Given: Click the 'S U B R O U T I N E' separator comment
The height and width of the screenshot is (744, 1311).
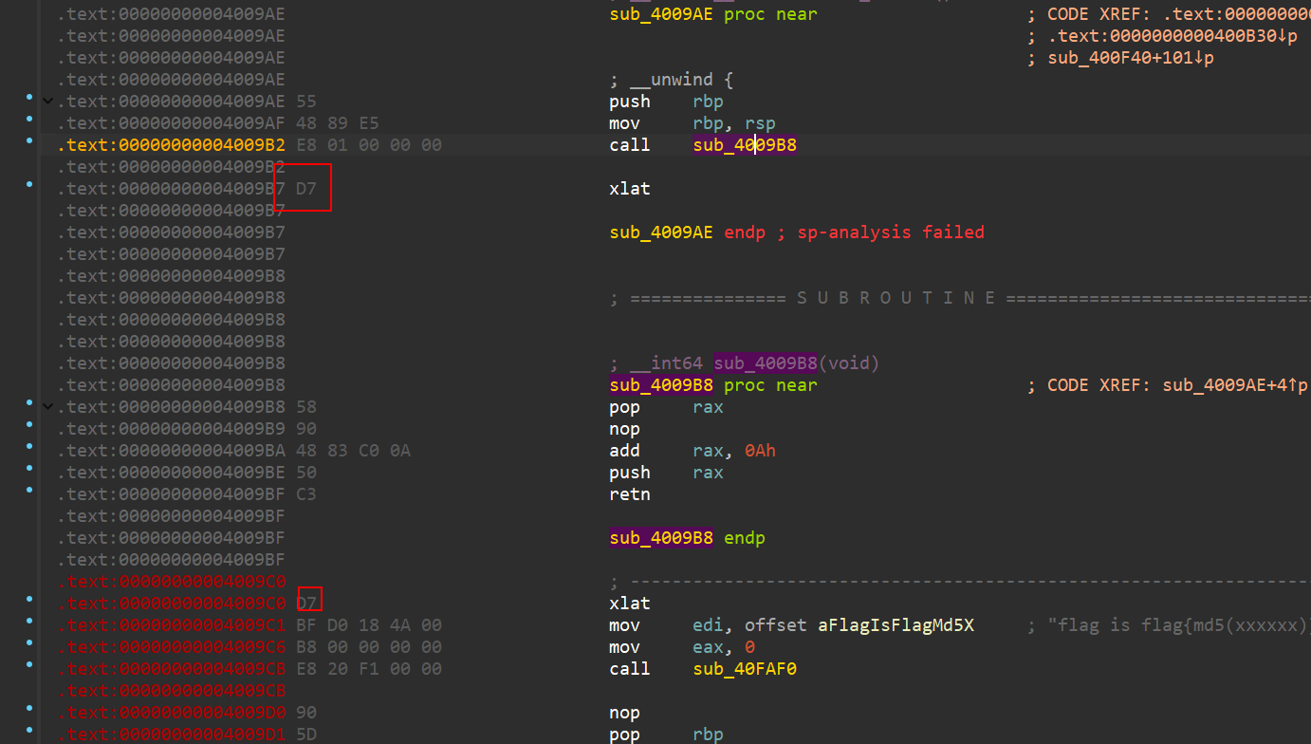Looking at the screenshot, I should click(x=896, y=298).
